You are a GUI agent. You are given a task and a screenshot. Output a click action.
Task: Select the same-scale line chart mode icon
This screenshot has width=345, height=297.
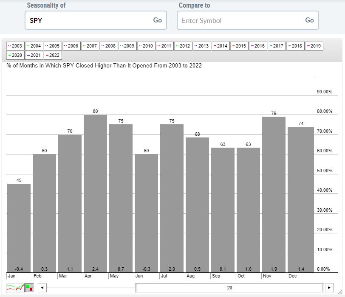tap(20, 288)
